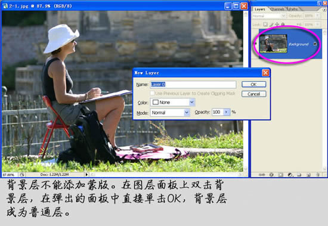This screenshot has height=226, width=328.
Task: Switch to the Paths tab
Action: [293, 9]
